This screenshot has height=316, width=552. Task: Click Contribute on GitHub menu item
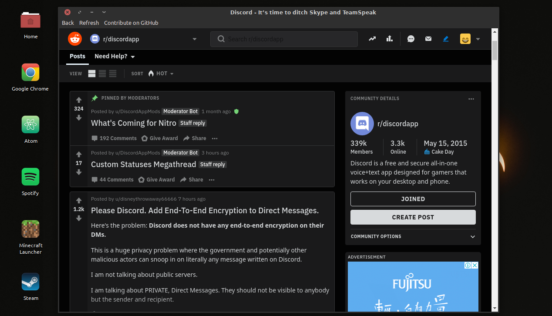[131, 23]
